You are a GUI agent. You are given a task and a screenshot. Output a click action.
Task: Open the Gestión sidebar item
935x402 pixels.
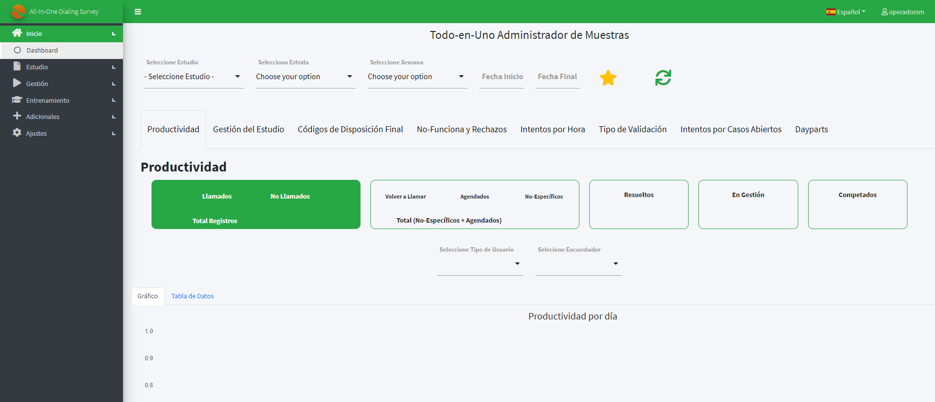(61, 84)
